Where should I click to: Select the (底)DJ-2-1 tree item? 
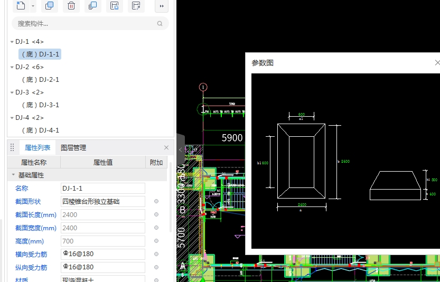coord(40,80)
